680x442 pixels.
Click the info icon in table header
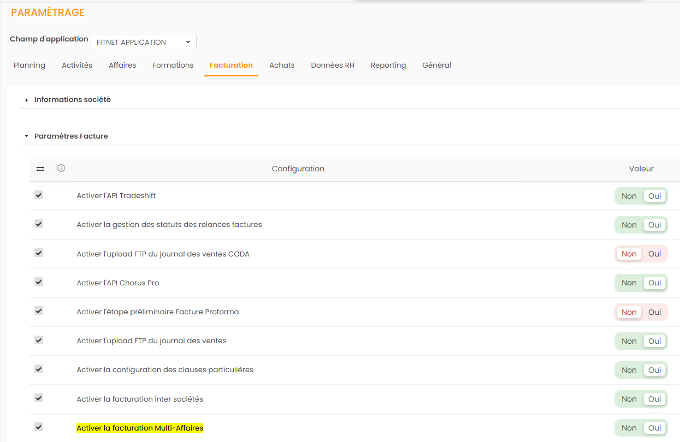[61, 168]
